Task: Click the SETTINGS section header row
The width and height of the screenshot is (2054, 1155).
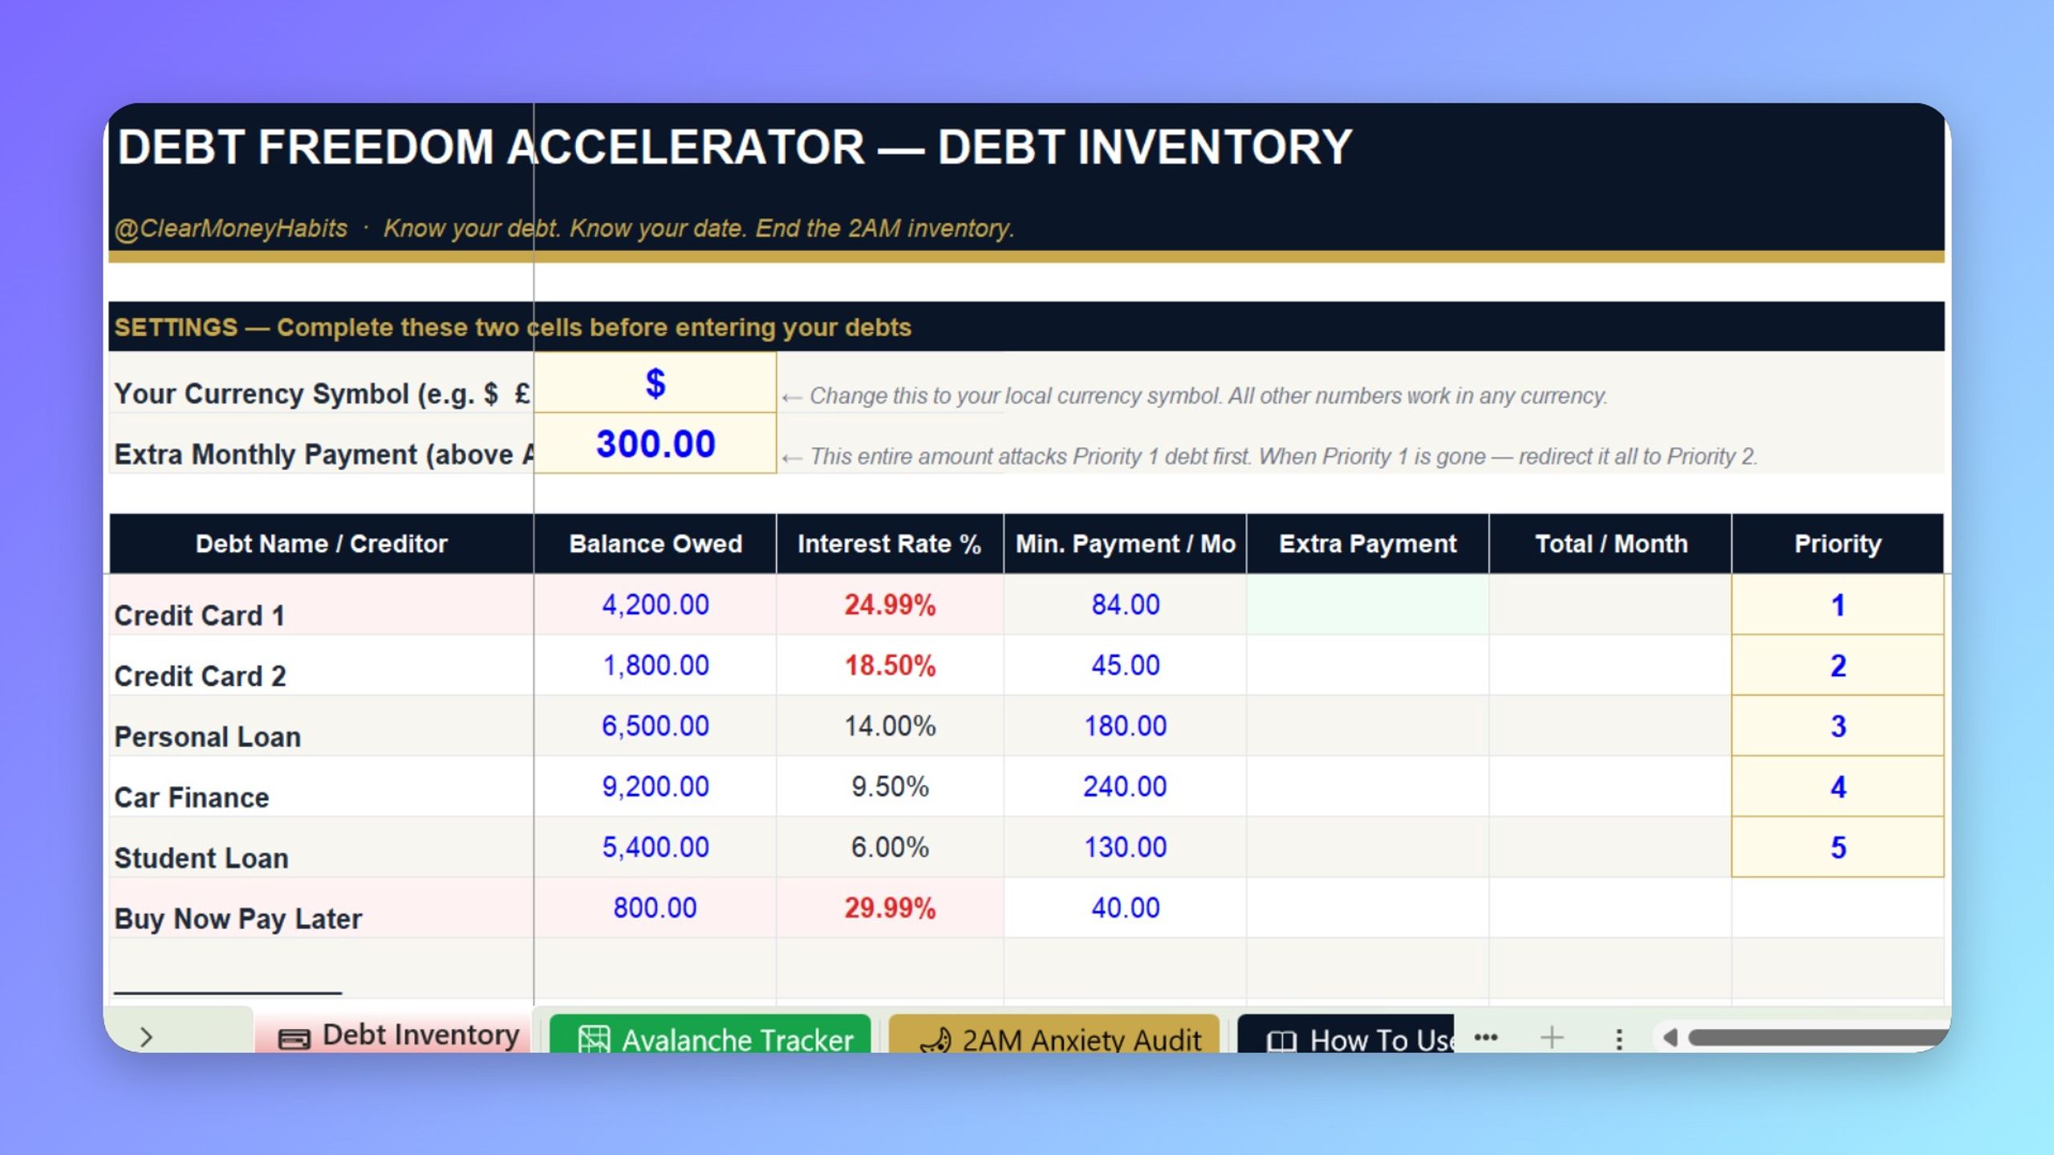Action: tap(1026, 326)
